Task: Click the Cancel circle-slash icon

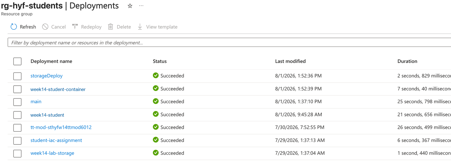Action: [45, 27]
